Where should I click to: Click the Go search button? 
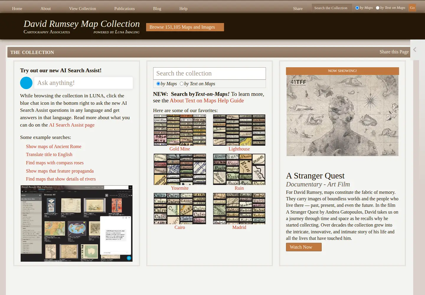coord(412,8)
